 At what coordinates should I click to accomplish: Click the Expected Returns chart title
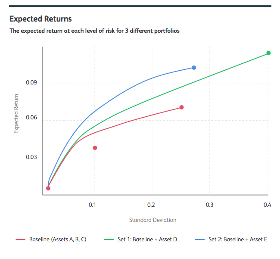(x=40, y=19)
